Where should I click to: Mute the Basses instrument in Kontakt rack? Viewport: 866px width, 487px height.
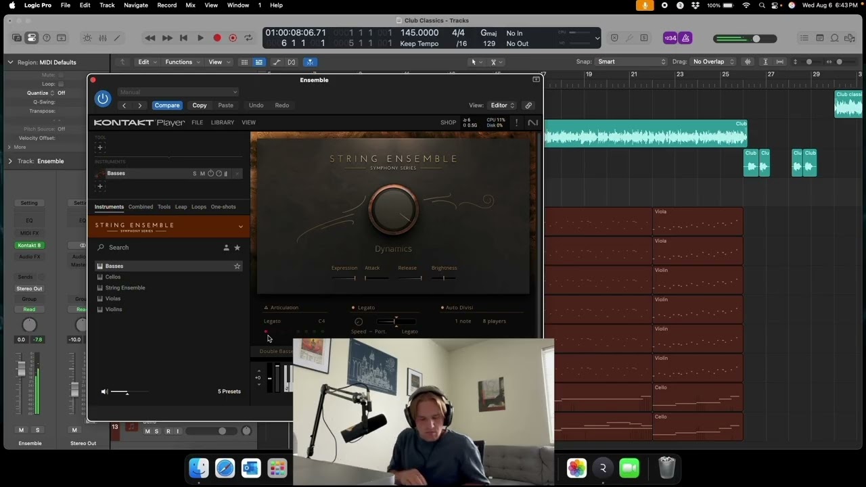pos(202,174)
